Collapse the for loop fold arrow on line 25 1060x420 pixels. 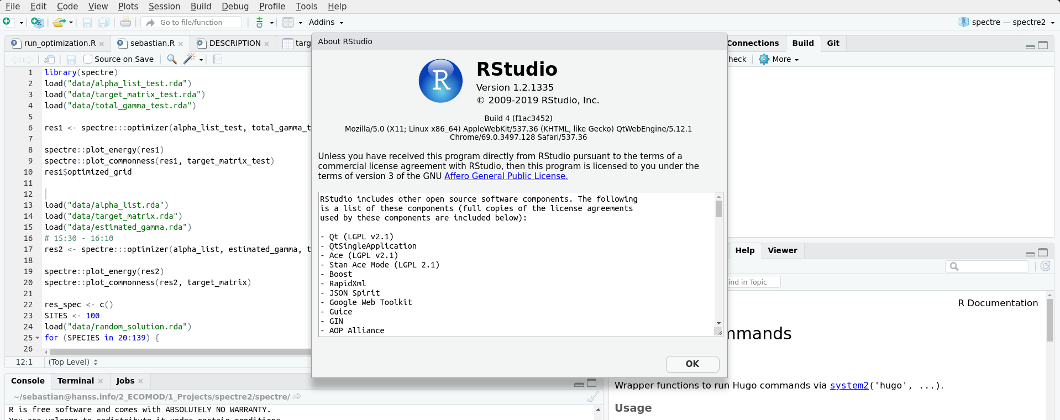37,338
